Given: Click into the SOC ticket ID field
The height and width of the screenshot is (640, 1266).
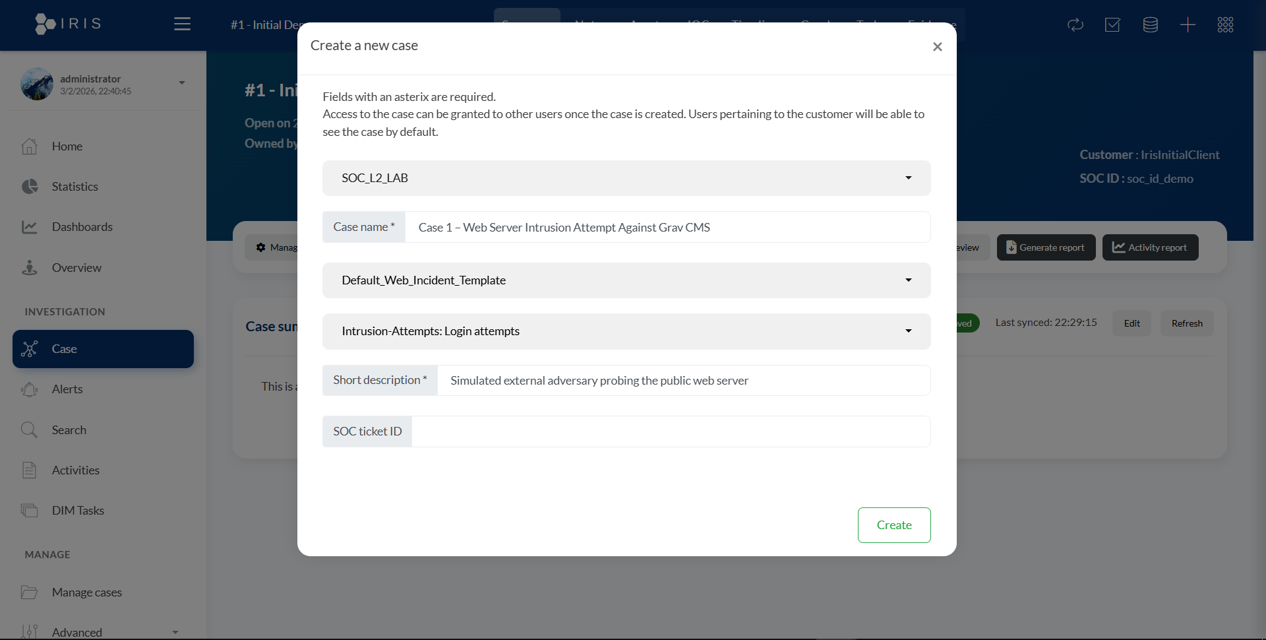Looking at the screenshot, I should (670, 432).
